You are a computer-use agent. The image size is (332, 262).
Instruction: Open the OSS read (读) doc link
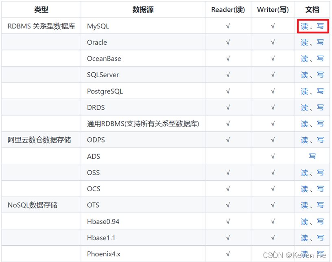tap(304, 173)
